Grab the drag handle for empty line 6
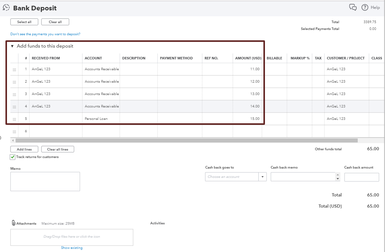 point(14,132)
